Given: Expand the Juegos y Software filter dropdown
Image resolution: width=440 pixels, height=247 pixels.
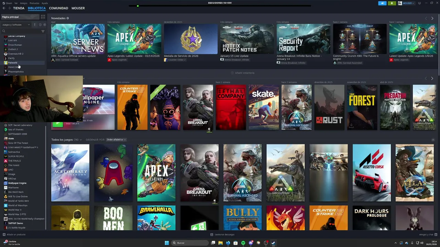Looking at the screenshot, I should [16, 25].
